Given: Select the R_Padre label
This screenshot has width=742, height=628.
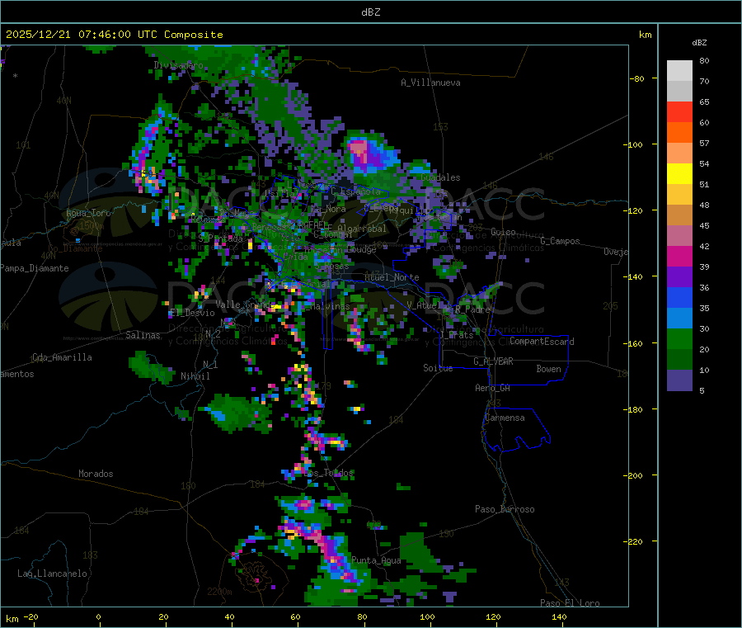Looking at the screenshot, I should coord(472,309).
